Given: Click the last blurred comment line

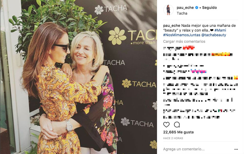Looking at the screenshot, I should (x=191, y=117).
